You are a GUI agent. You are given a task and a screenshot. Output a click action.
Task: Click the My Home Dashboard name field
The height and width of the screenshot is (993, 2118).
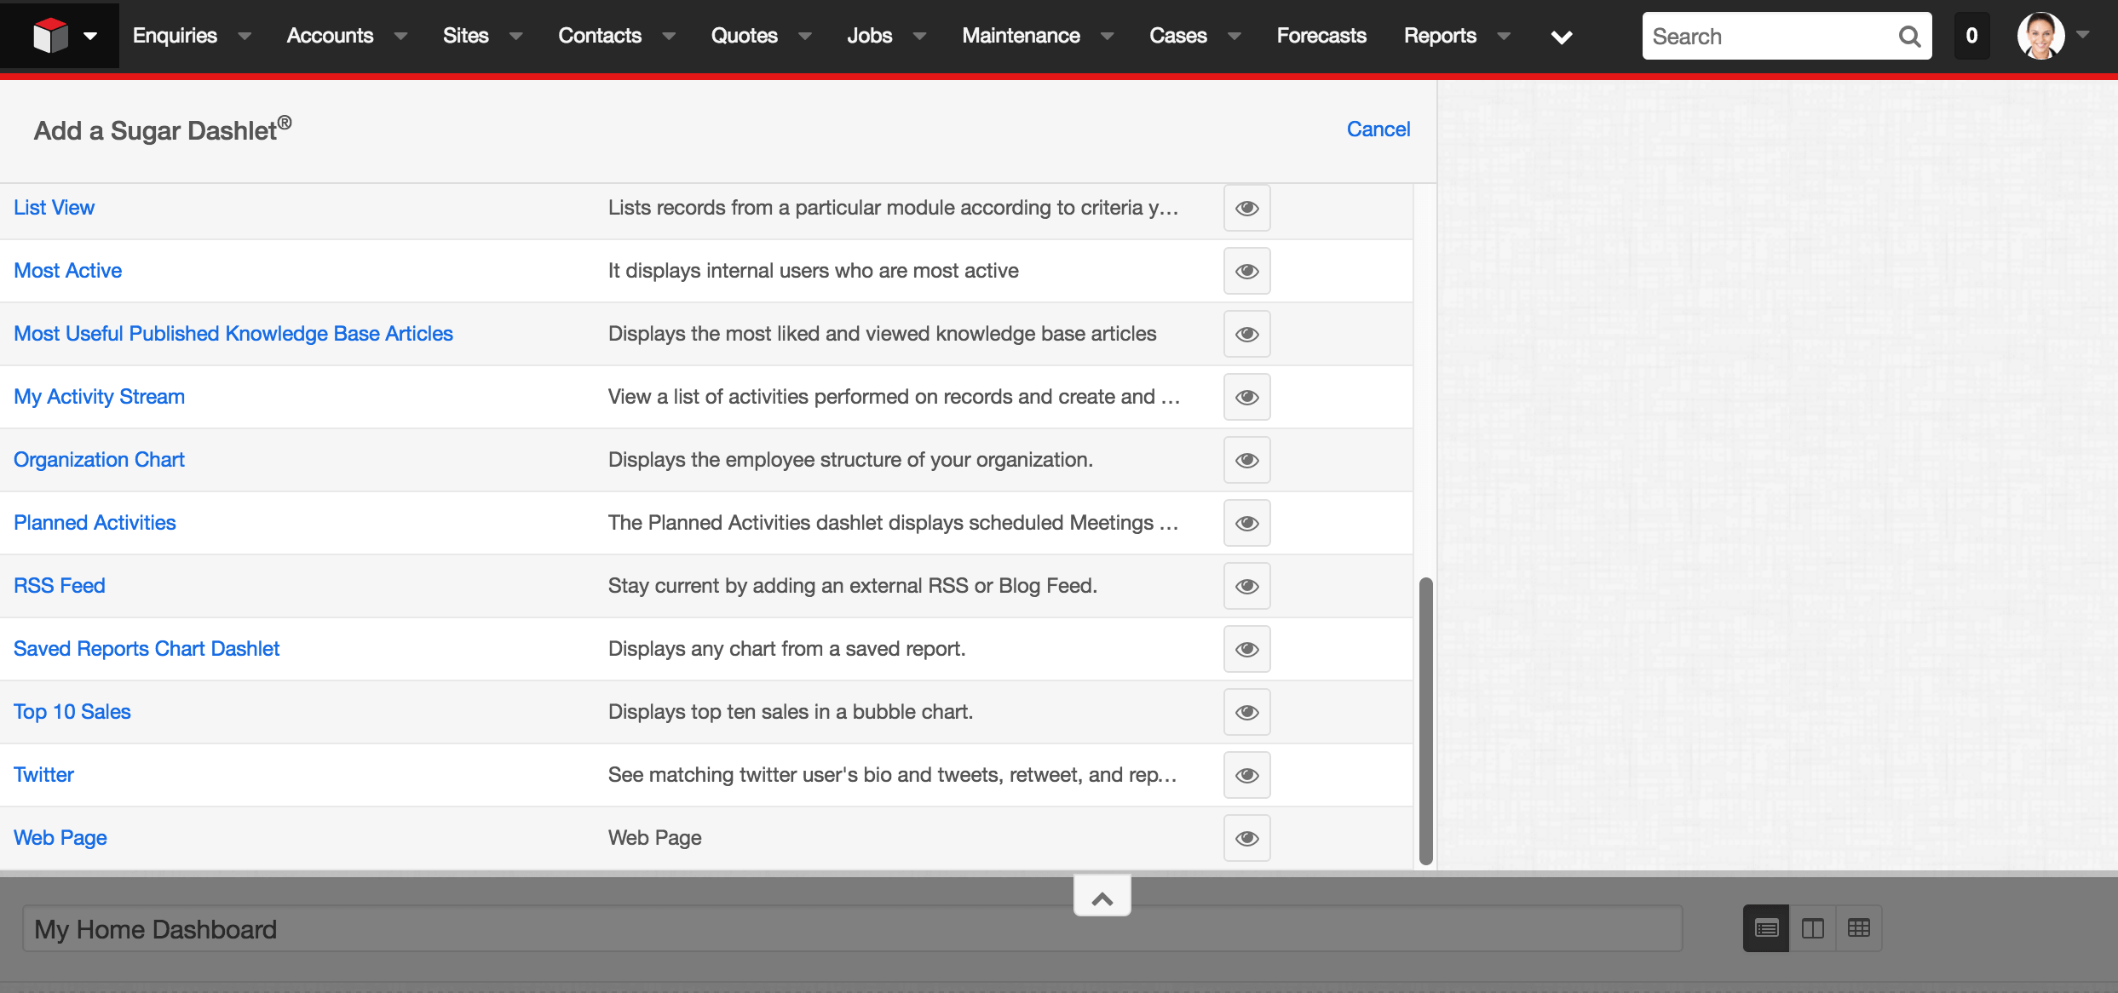(x=852, y=928)
